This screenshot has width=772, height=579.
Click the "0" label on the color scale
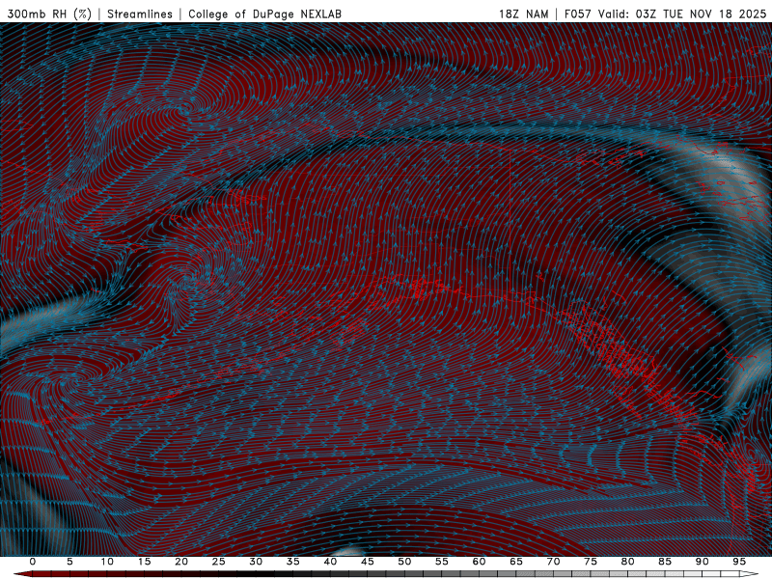tap(33, 562)
